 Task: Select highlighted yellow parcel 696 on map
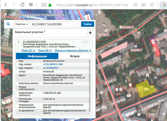point(146,89)
